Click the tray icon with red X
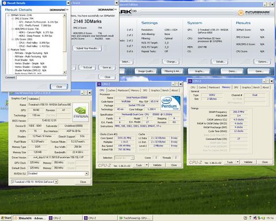276x221 pixels. 255,218
